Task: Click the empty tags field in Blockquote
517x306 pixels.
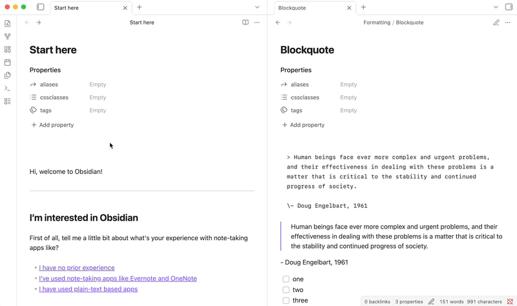Action: pyautogui.click(x=348, y=110)
